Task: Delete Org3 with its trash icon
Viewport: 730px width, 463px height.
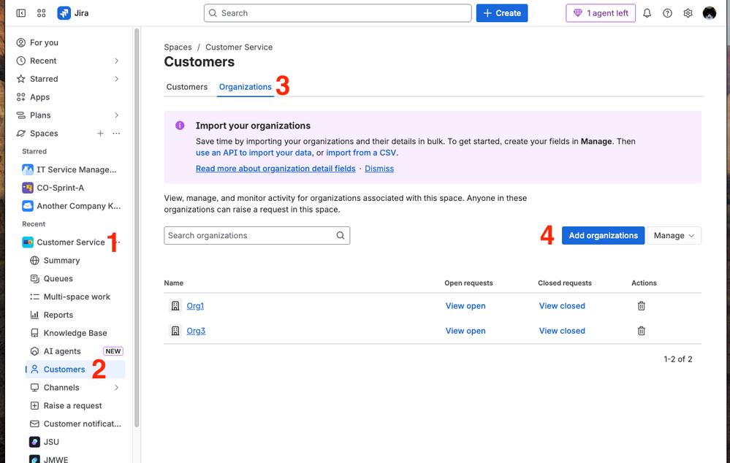Action: [641, 331]
